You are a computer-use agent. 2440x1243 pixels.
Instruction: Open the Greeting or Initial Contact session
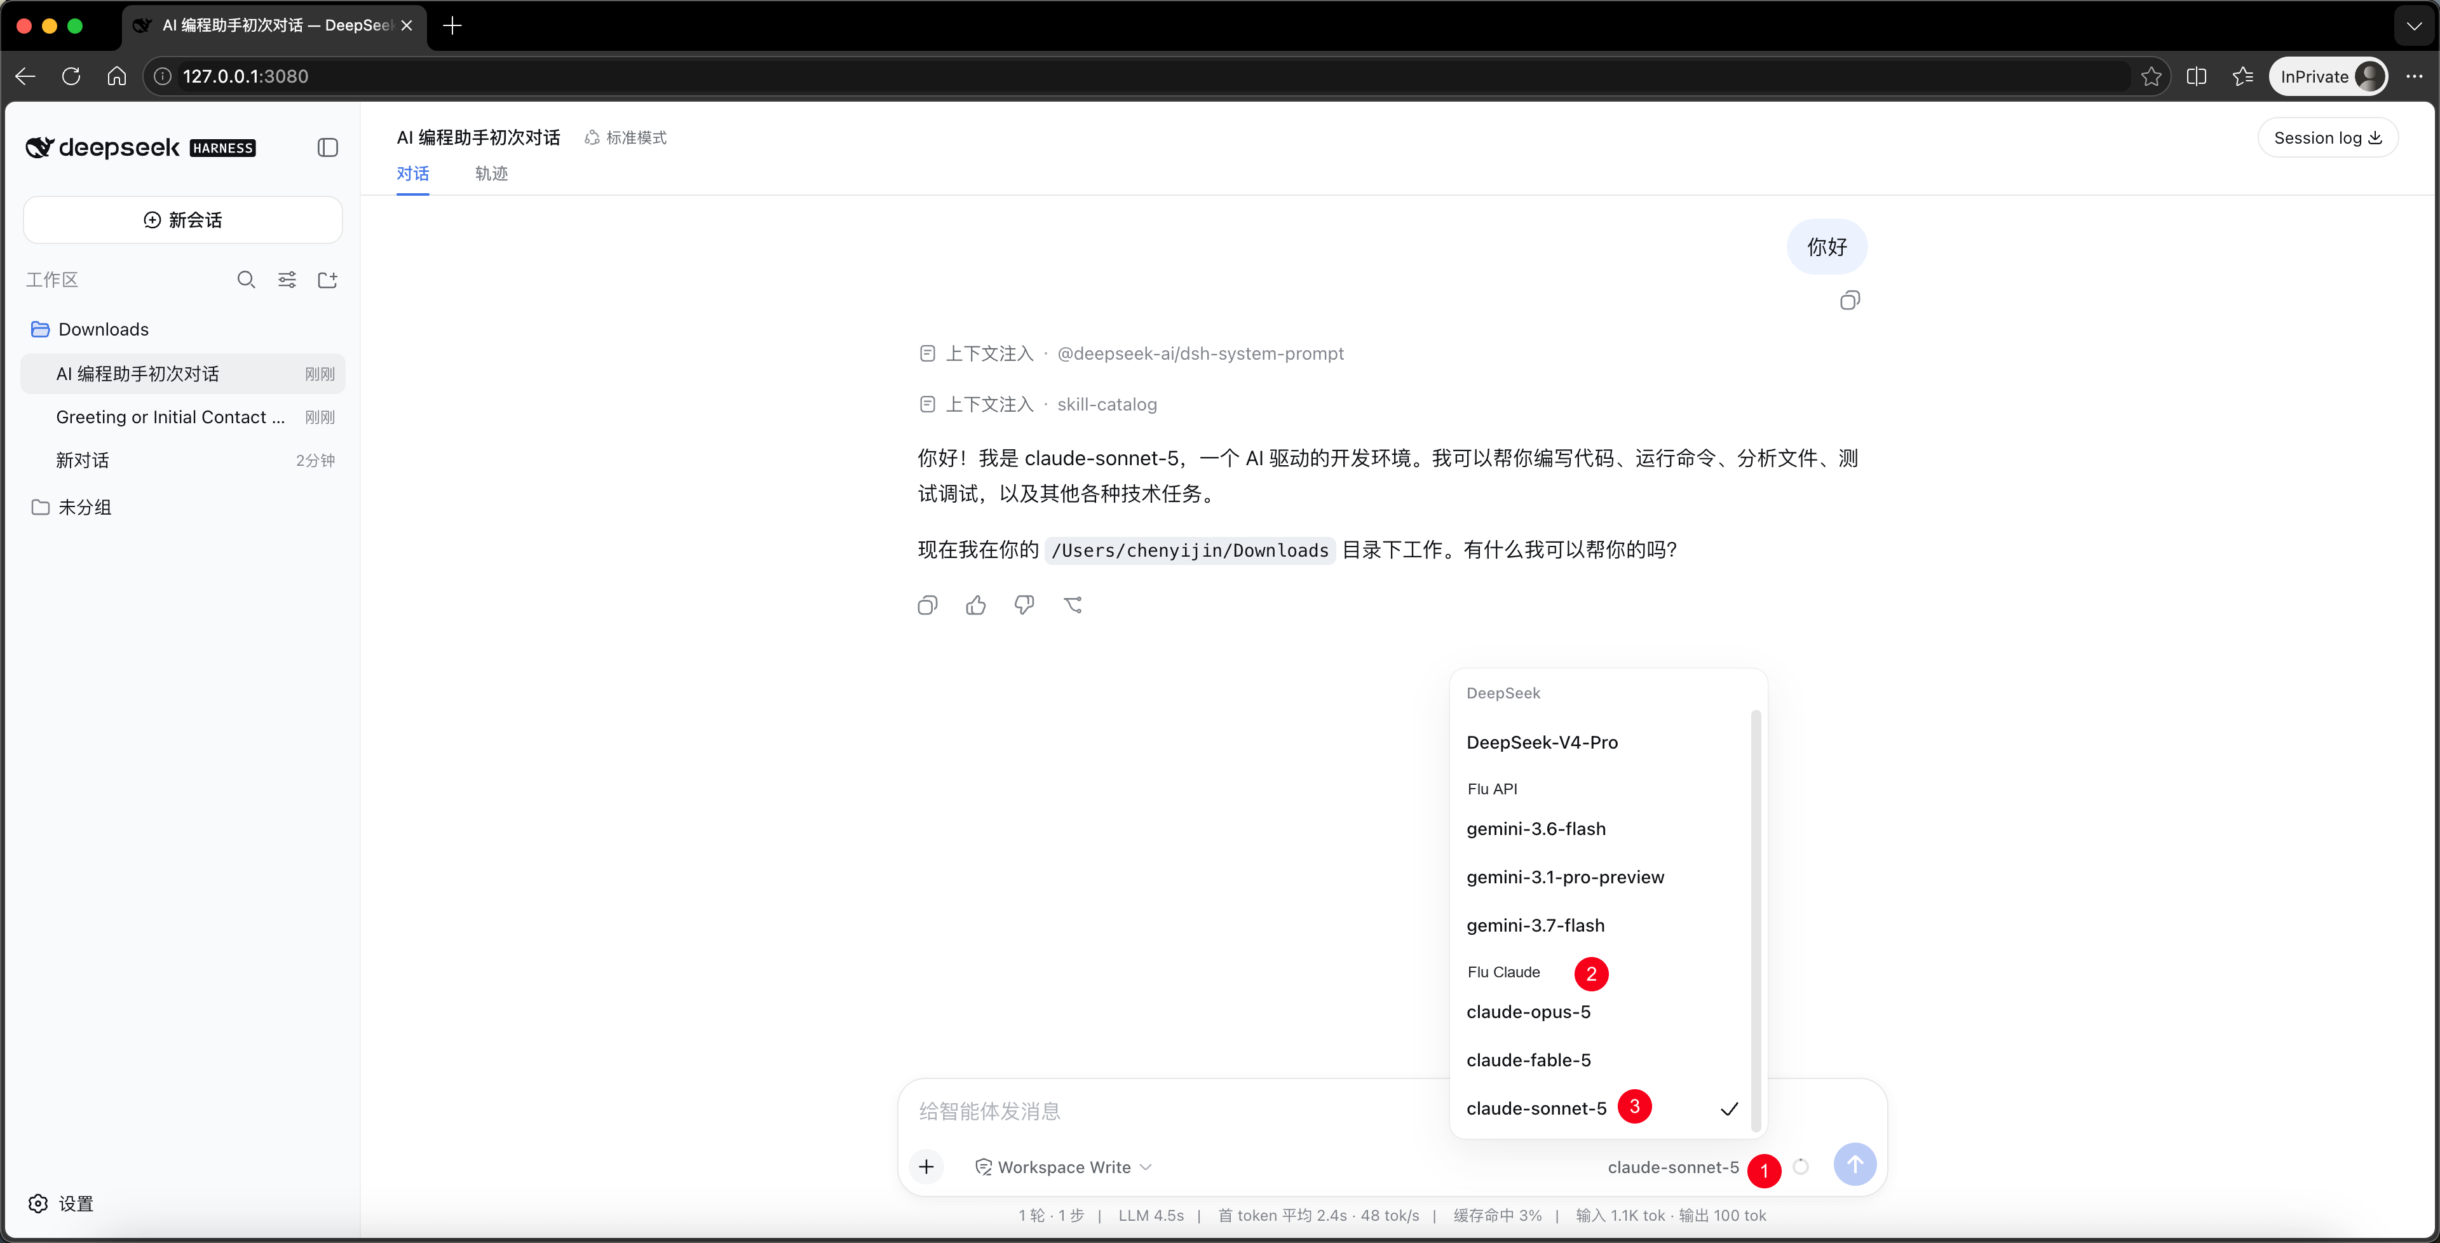183,417
